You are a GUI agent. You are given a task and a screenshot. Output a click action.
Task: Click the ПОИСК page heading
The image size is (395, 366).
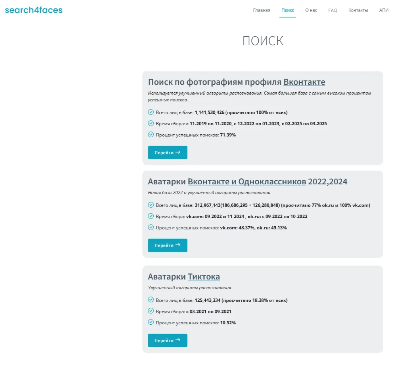click(x=263, y=41)
